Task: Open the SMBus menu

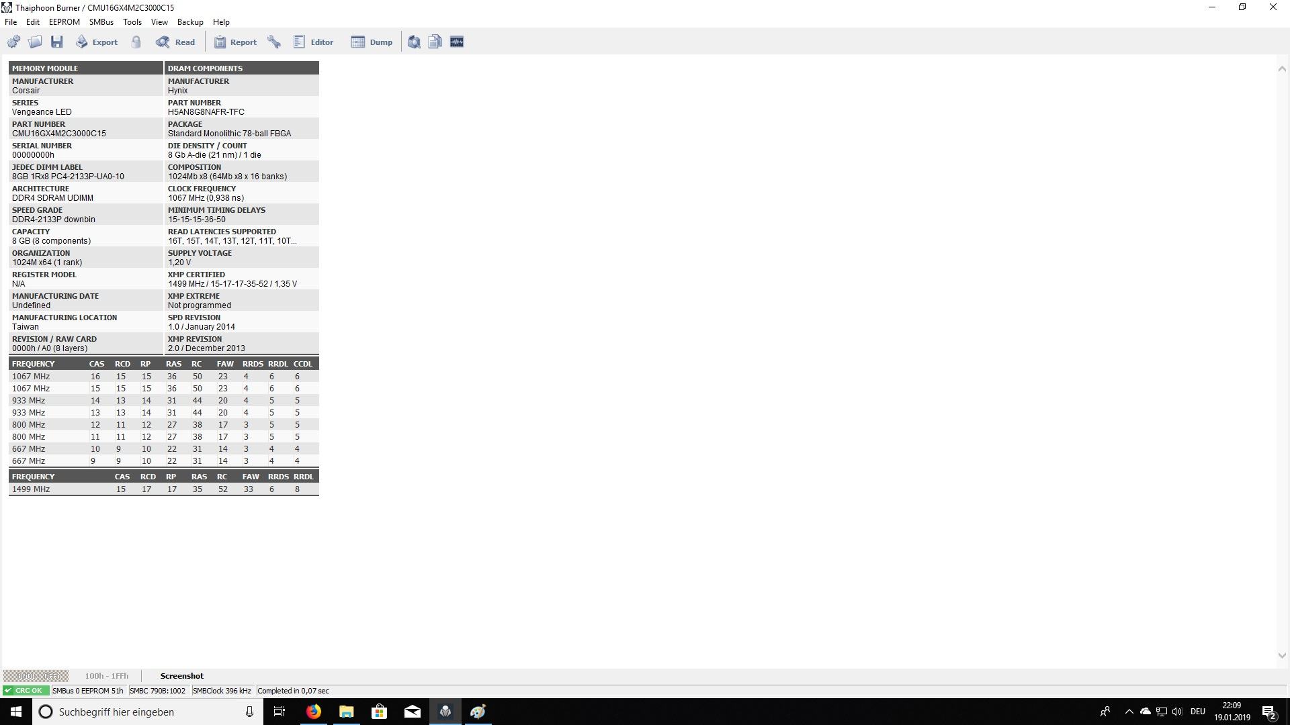Action: point(101,22)
